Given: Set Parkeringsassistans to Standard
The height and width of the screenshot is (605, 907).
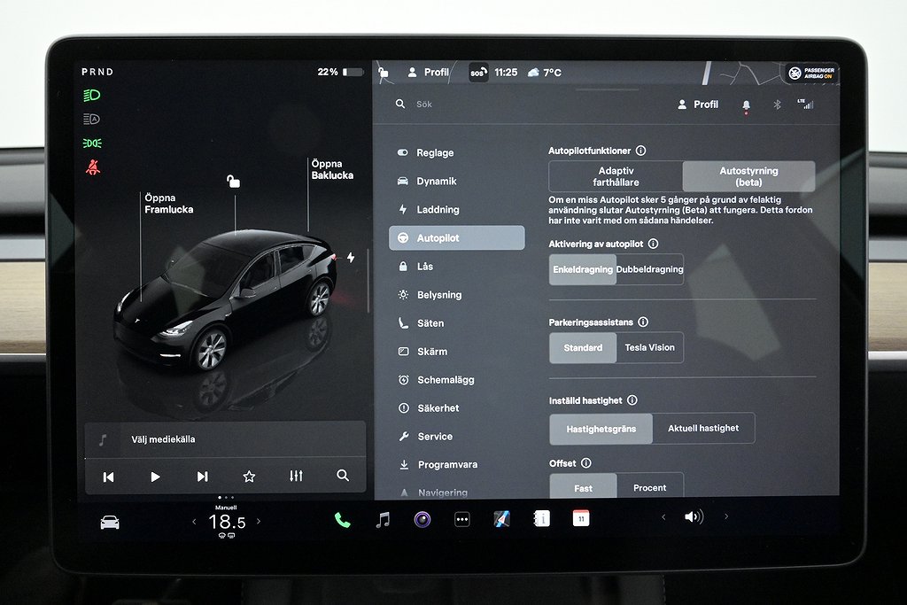Looking at the screenshot, I should 583,347.
